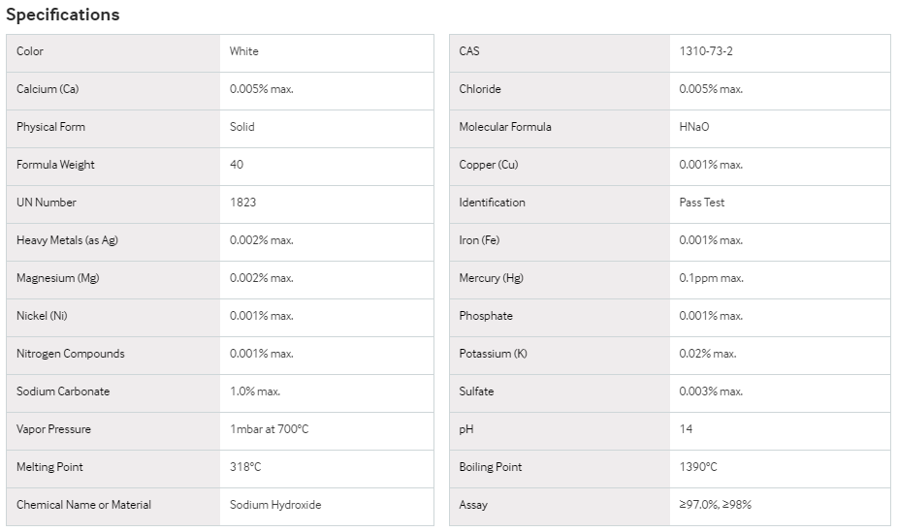The image size is (898, 532).
Task: Click the Vapor Pressure value cell
Action: coord(327,429)
